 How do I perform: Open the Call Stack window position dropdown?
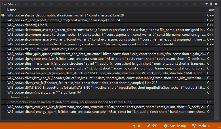point(206,3)
